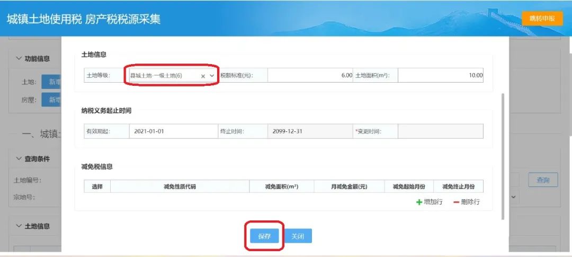Screen dimensions: 572x257
Task: Click the 减免起始月份 column header
Action: click(409, 187)
